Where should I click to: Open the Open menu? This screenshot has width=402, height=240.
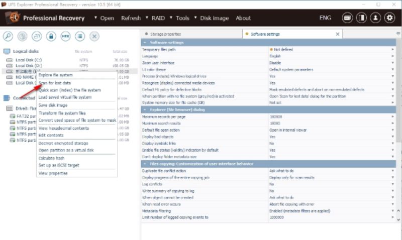(x=107, y=18)
